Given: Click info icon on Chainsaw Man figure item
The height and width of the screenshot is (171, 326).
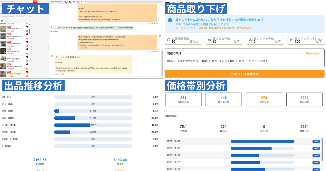Looking at the screenshot, I should tap(27, 49).
